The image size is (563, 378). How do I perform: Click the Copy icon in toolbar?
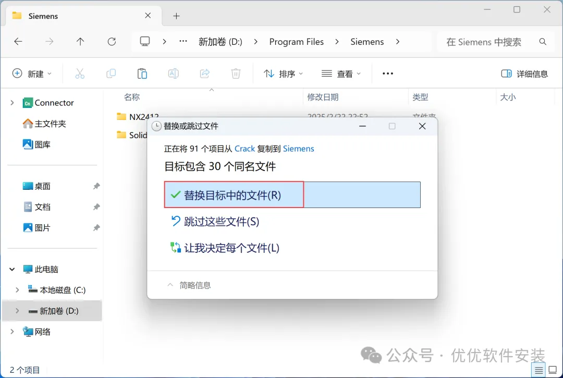111,74
